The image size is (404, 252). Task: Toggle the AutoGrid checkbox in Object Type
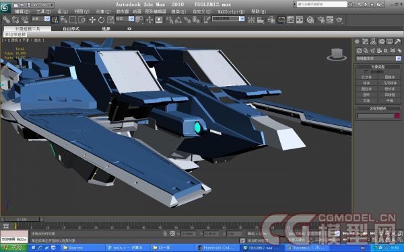[x=366, y=72]
